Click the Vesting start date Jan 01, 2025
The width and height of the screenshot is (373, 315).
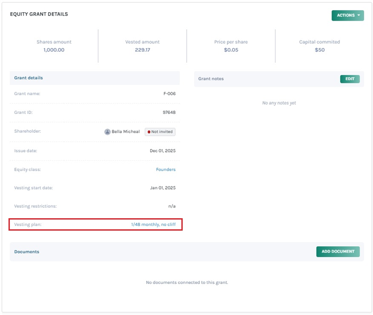163,188
